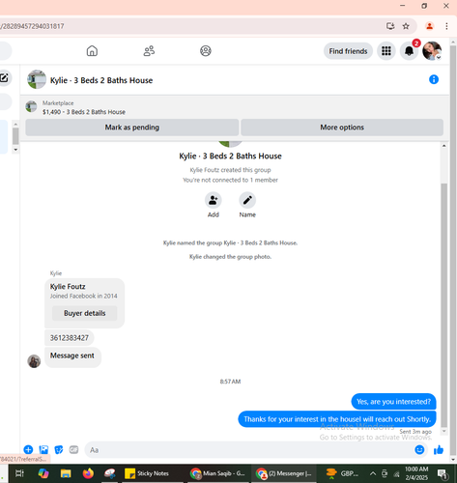Click the conversation header group photo
The width and height of the screenshot is (457, 483).
click(x=37, y=79)
